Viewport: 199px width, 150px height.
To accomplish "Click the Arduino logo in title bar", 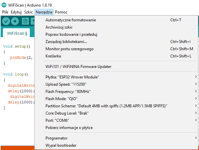I will click(4, 5).
